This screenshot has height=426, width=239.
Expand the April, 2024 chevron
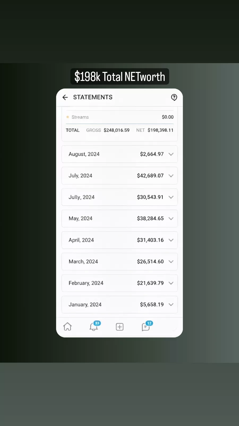tap(171, 240)
